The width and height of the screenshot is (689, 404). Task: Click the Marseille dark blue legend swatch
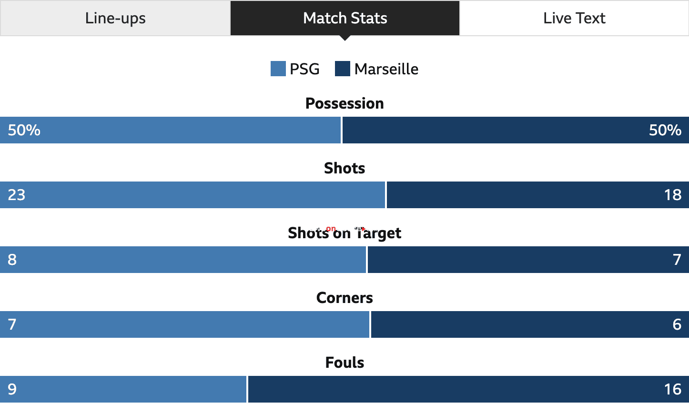pyautogui.click(x=343, y=69)
